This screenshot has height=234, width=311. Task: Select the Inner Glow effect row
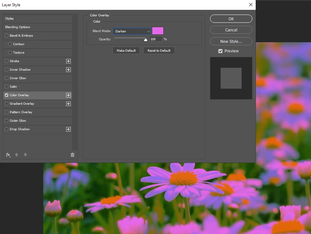click(38, 78)
